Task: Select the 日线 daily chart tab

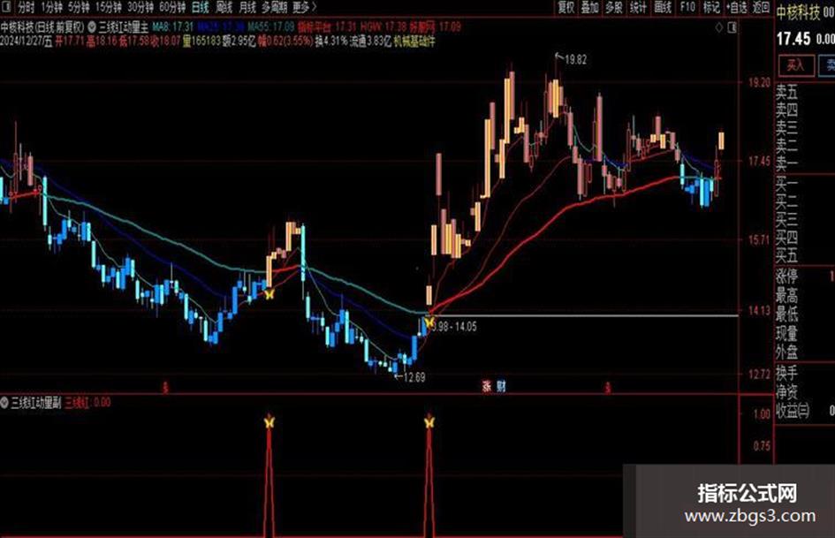Action: point(201,7)
